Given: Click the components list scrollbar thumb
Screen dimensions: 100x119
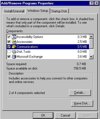Looking at the screenshot, I should click(x=91, y=44).
